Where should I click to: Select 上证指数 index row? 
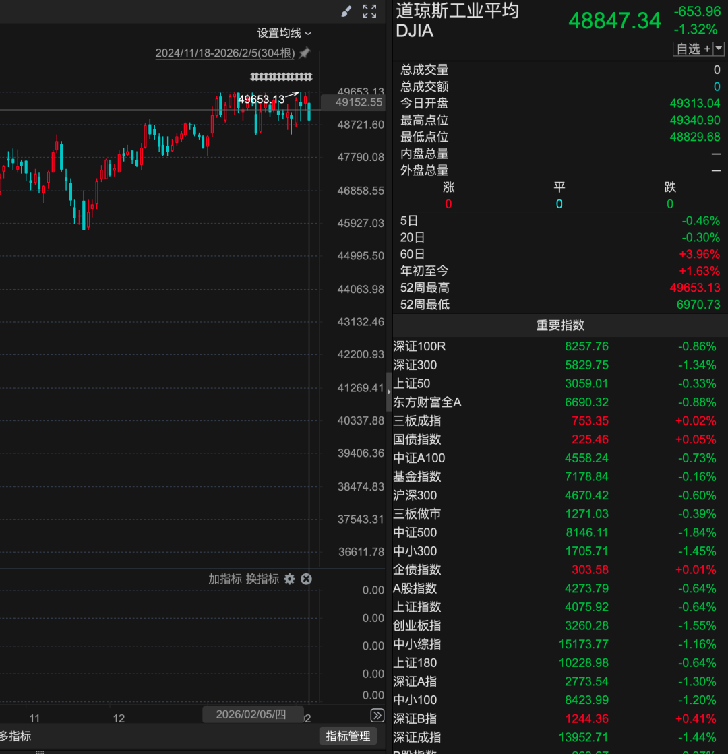560,607
